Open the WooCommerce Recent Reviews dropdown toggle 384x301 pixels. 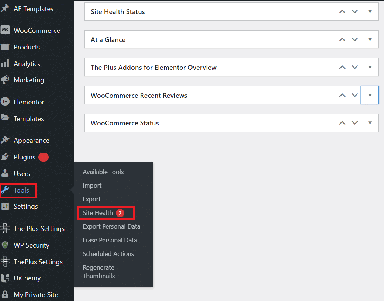370,95
